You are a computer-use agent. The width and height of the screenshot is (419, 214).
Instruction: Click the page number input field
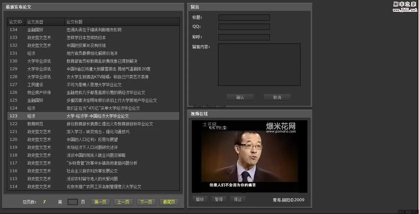coord(73,202)
